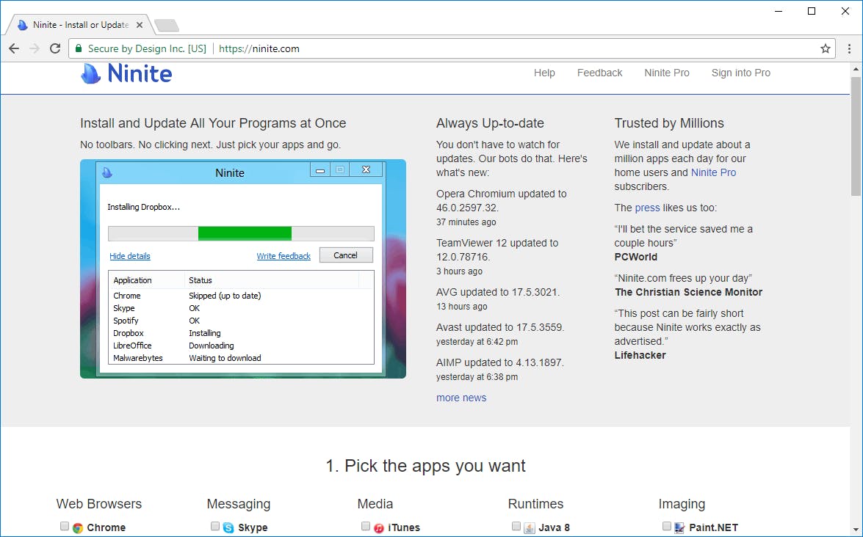Click the Imaging category heading

pyautogui.click(x=682, y=503)
